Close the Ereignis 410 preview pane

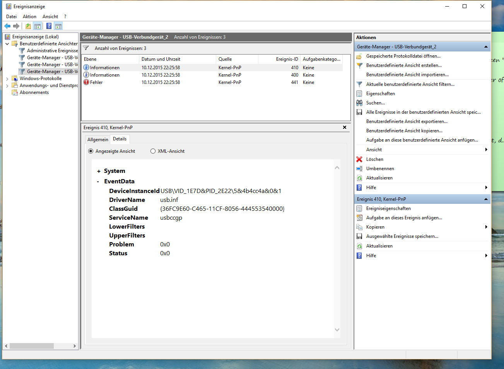click(344, 127)
